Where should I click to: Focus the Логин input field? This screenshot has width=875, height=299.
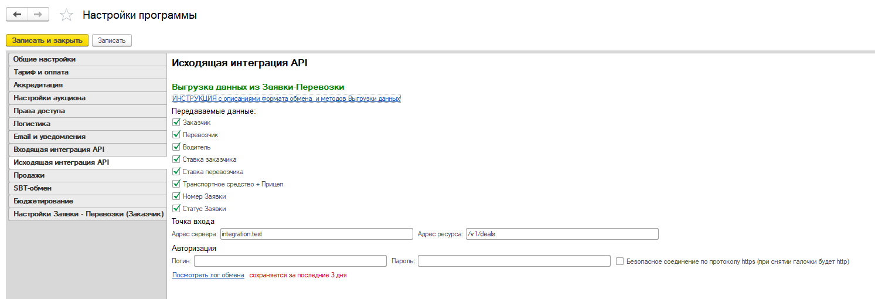click(290, 261)
